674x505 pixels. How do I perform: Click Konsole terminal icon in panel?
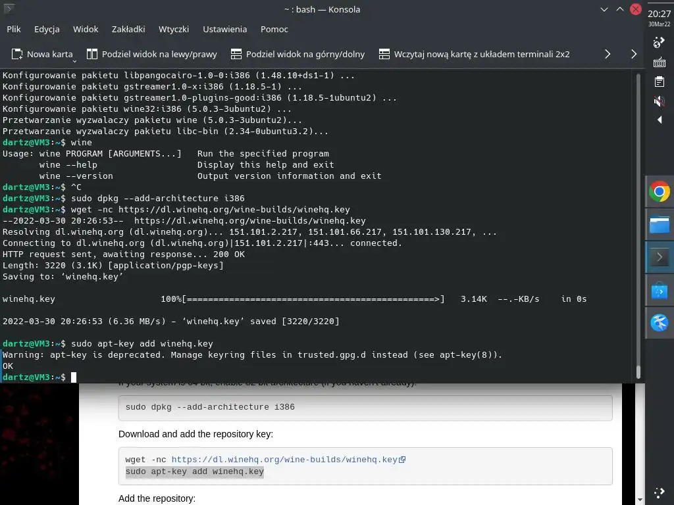pos(660,257)
